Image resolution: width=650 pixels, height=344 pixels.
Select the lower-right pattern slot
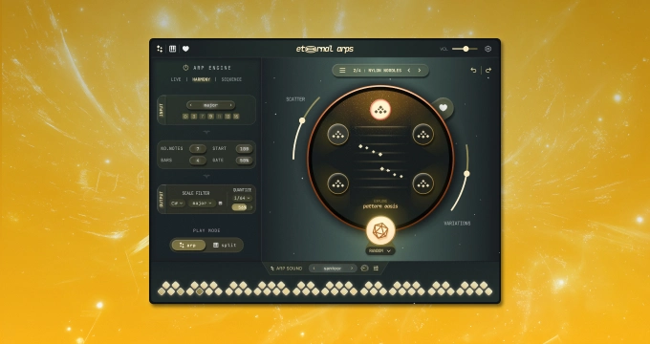[x=422, y=183]
